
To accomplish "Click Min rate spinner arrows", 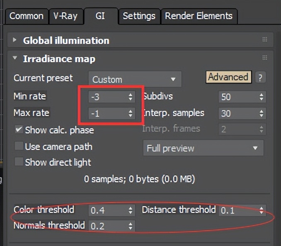I will (x=131, y=97).
